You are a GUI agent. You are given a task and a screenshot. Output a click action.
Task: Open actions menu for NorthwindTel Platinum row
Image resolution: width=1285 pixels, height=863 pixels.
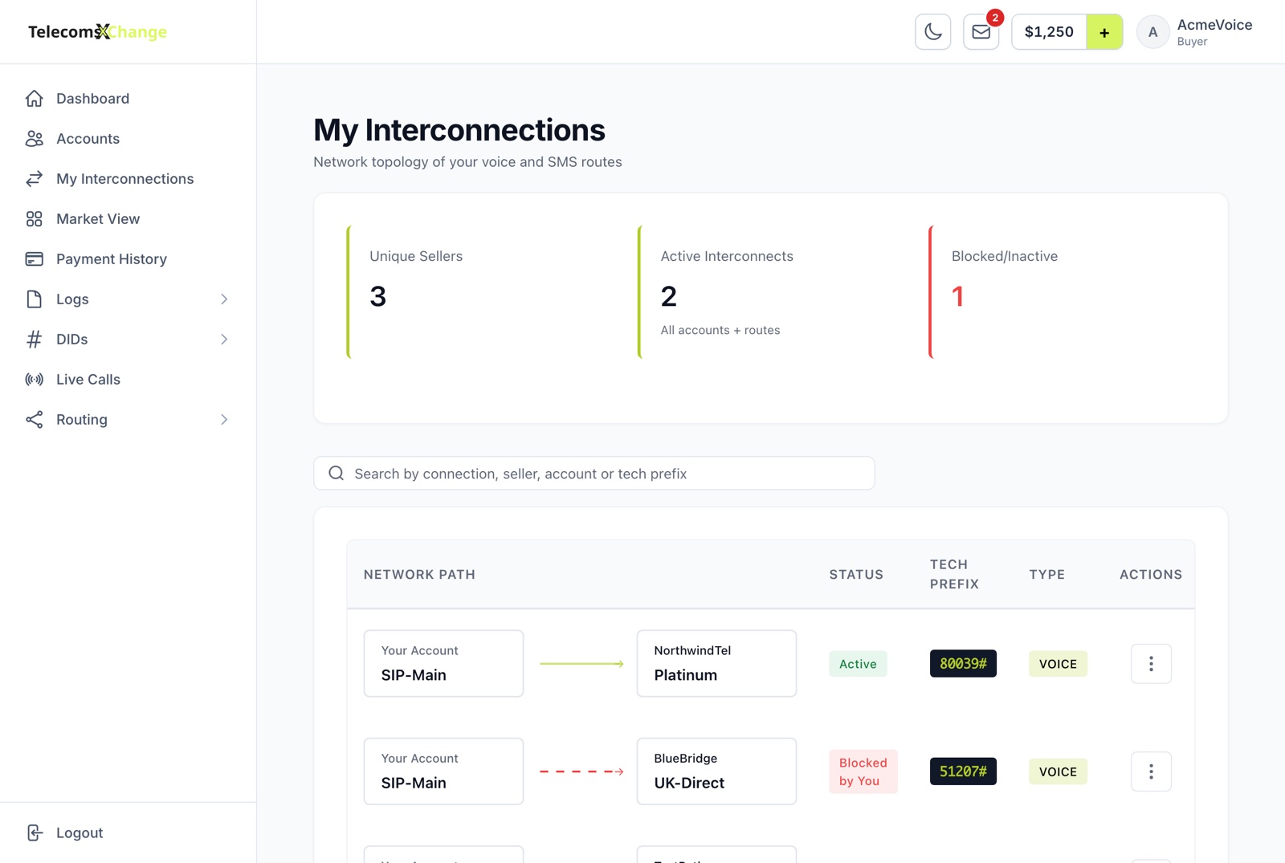1151,663
